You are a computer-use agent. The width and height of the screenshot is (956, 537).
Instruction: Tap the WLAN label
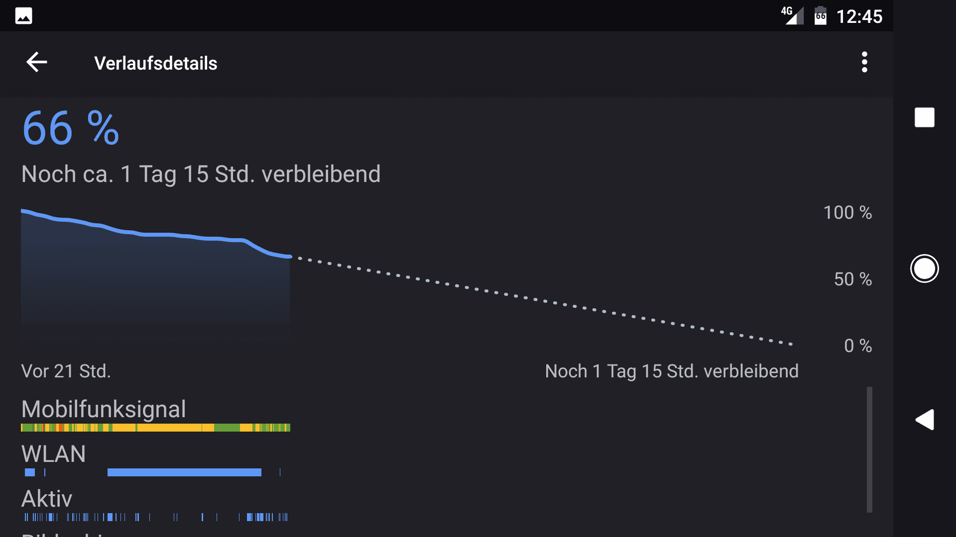[x=53, y=454]
